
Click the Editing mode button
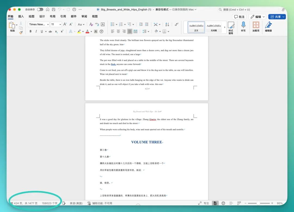[258, 17]
